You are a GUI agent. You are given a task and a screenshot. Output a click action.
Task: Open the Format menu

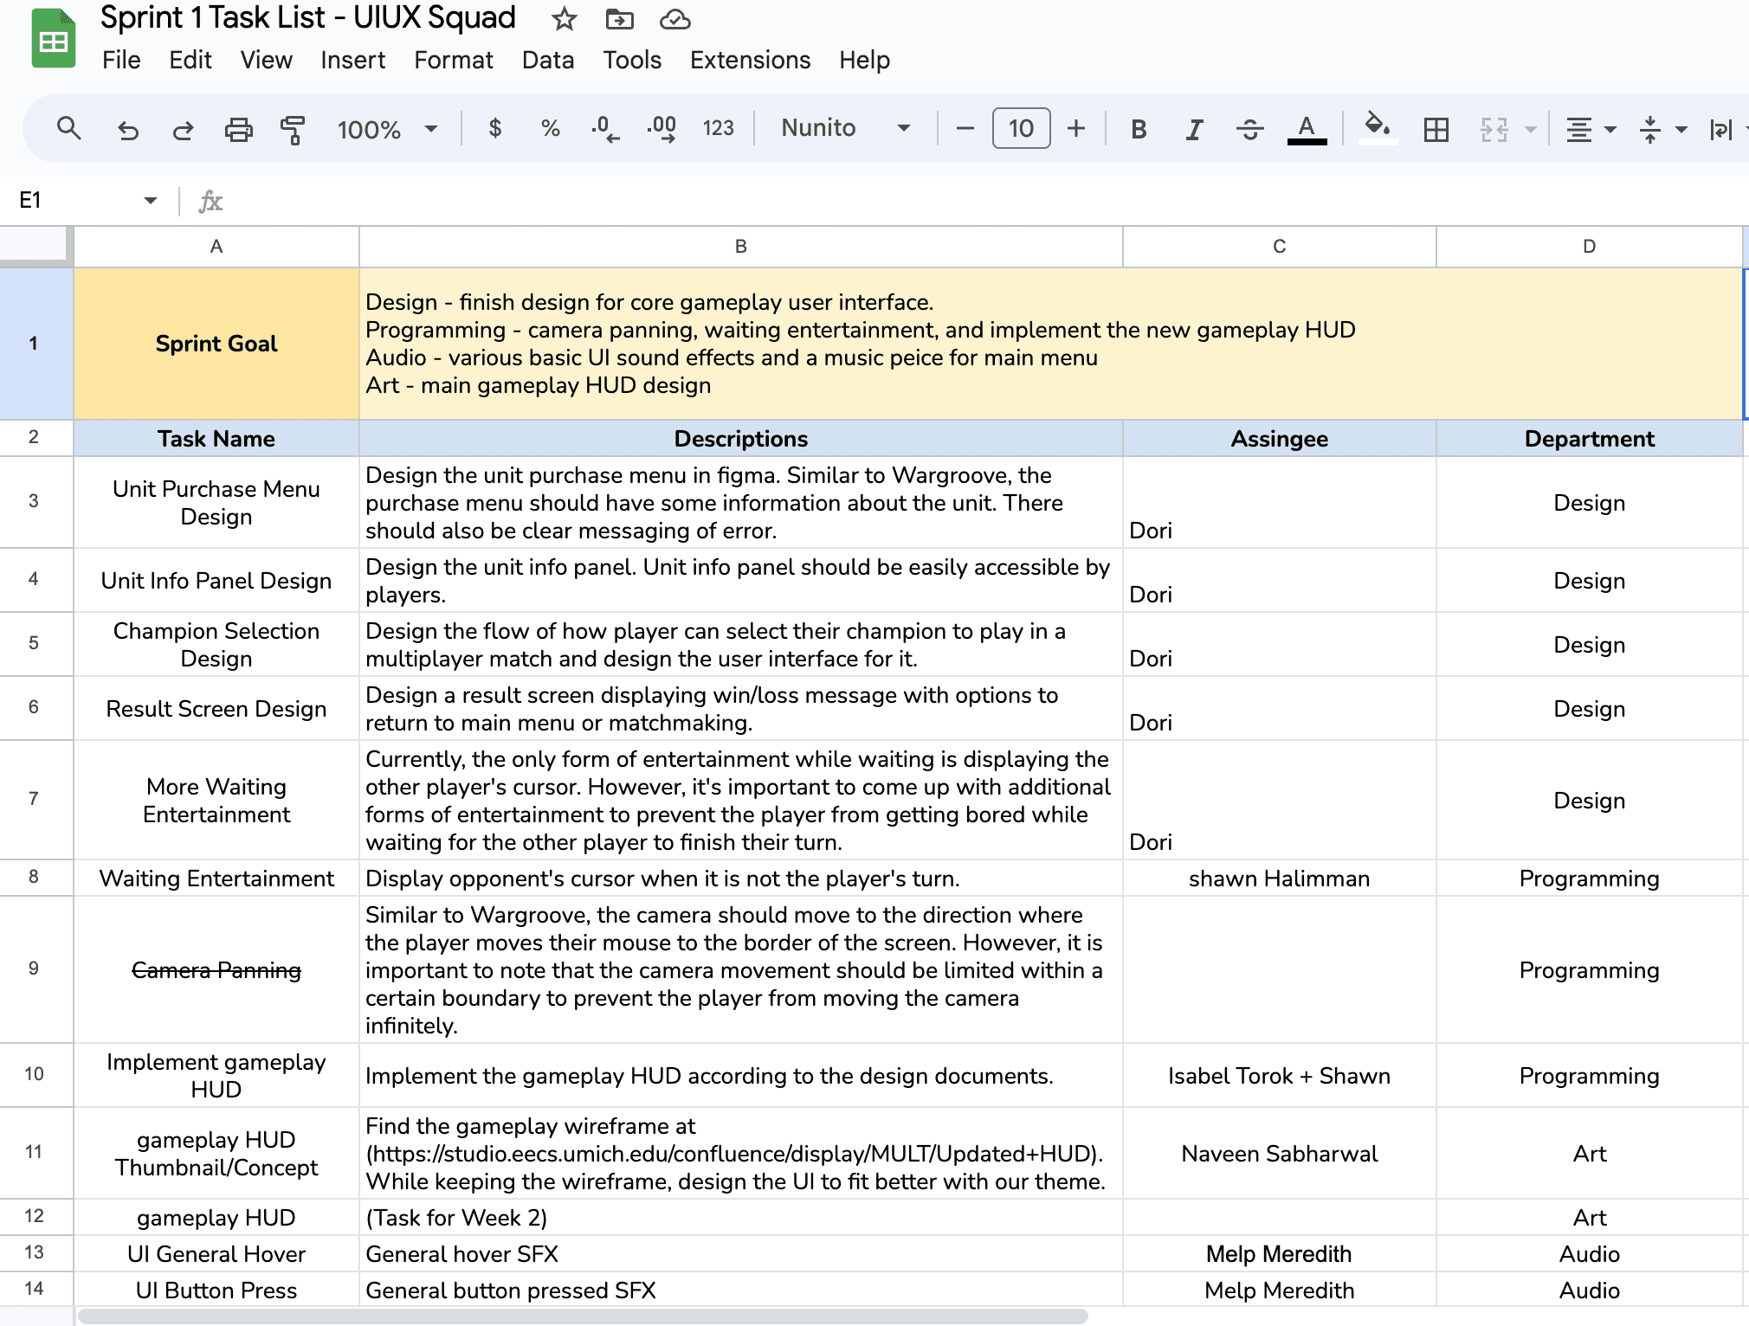(453, 60)
